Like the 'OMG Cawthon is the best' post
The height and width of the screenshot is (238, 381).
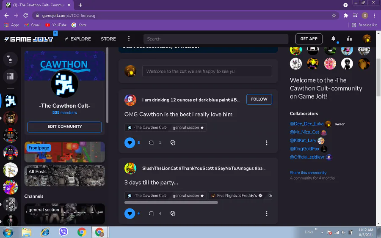[x=130, y=142]
